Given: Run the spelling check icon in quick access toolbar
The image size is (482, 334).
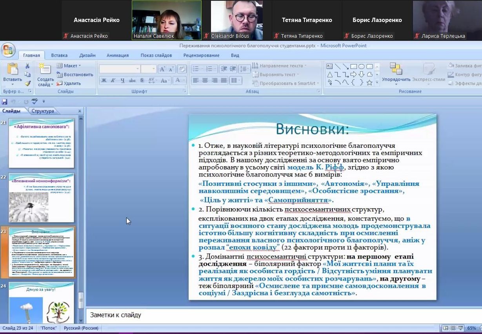Looking at the screenshot, I should 35,101.
